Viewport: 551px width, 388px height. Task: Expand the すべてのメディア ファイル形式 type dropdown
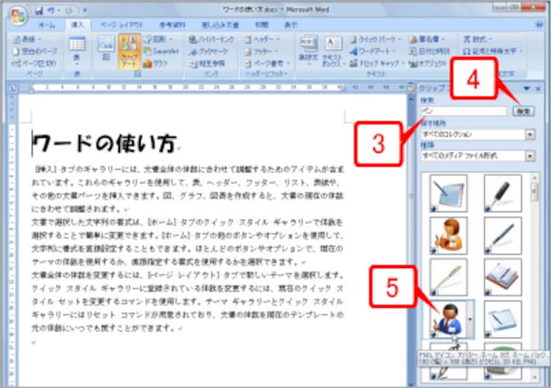[x=530, y=156]
